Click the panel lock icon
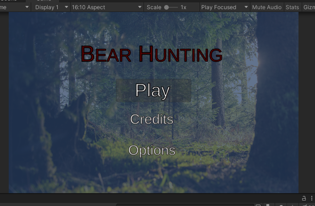The height and width of the screenshot is (206, 315). coord(304,198)
